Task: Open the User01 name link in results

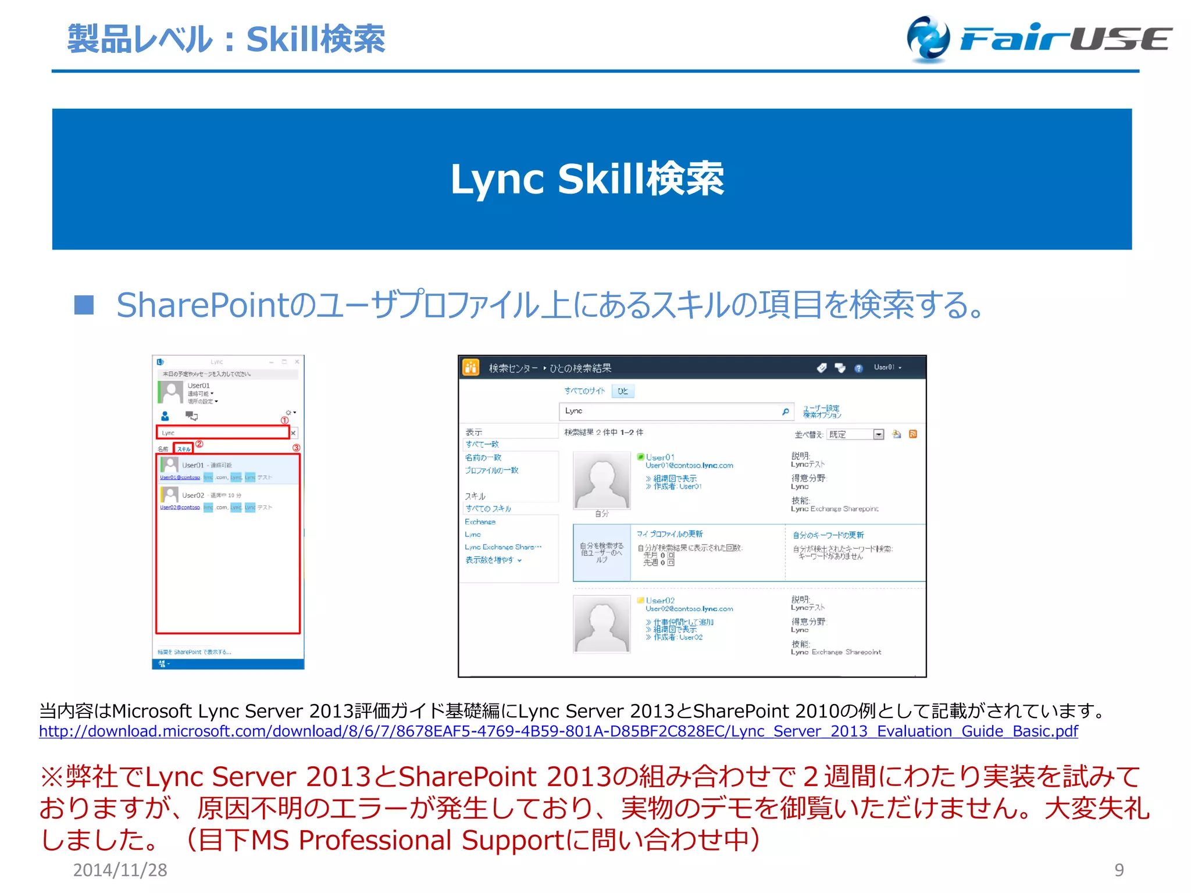Action: [661, 458]
